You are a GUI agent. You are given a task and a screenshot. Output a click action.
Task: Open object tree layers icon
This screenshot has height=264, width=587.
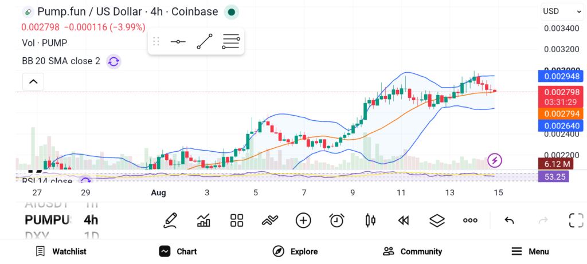tap(437, 220)
